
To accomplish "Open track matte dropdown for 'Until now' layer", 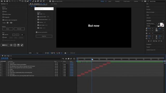I will 66,74.
